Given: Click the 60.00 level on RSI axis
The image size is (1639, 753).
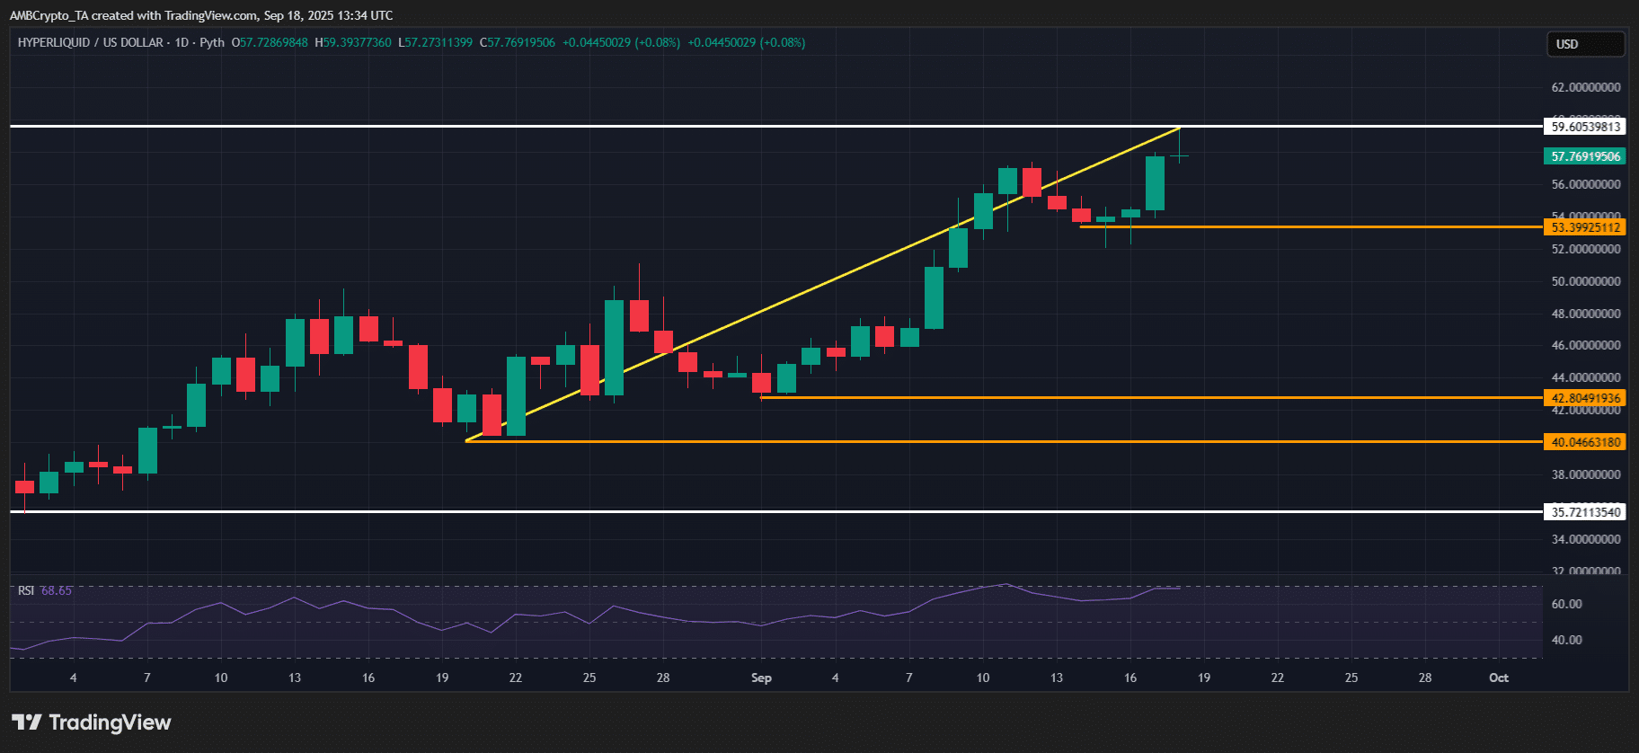Looking at the screenshot, I should click(1566, 604).
